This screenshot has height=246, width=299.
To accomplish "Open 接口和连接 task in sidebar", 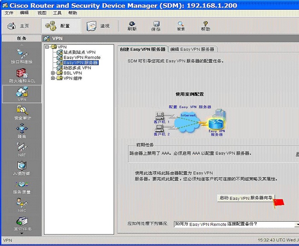I will point(22,56).
